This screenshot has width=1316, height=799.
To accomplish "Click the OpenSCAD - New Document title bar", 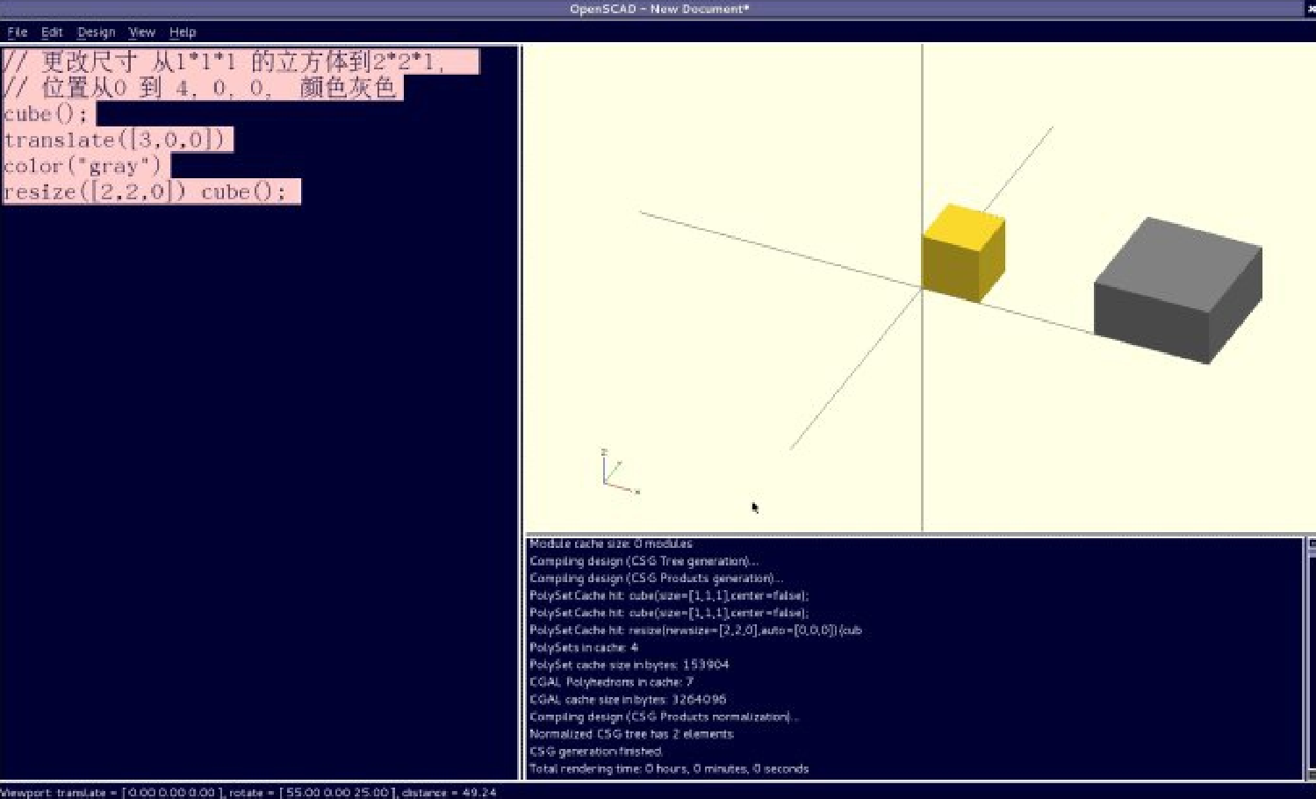I will point(658,9).
